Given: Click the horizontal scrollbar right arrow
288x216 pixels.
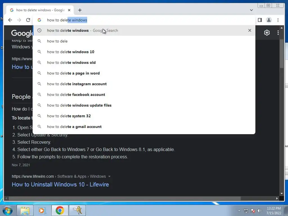Looking at the screenshot, I should pyautogui.click(x=277, y=198).
